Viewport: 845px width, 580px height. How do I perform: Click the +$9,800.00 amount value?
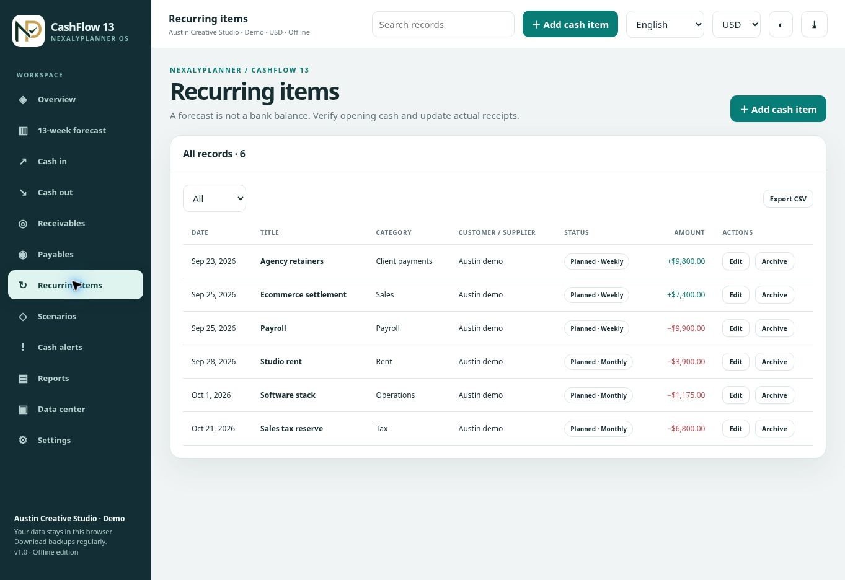[686, 261]
